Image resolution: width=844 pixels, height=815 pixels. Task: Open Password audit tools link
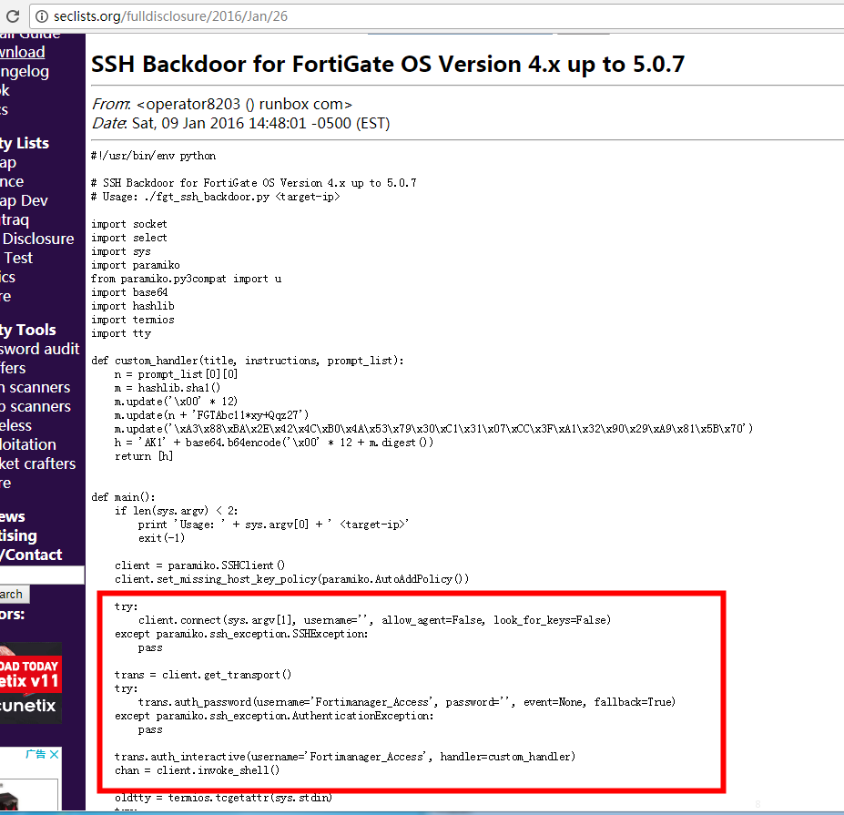point(40,349)
